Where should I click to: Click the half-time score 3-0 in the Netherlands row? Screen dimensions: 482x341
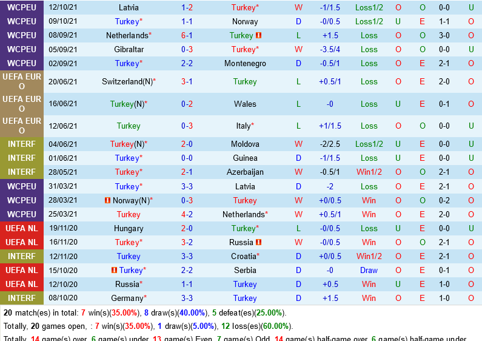pos(444,35)
